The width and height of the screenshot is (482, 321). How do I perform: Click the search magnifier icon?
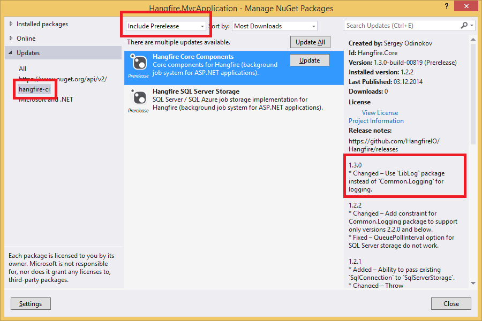464,26
